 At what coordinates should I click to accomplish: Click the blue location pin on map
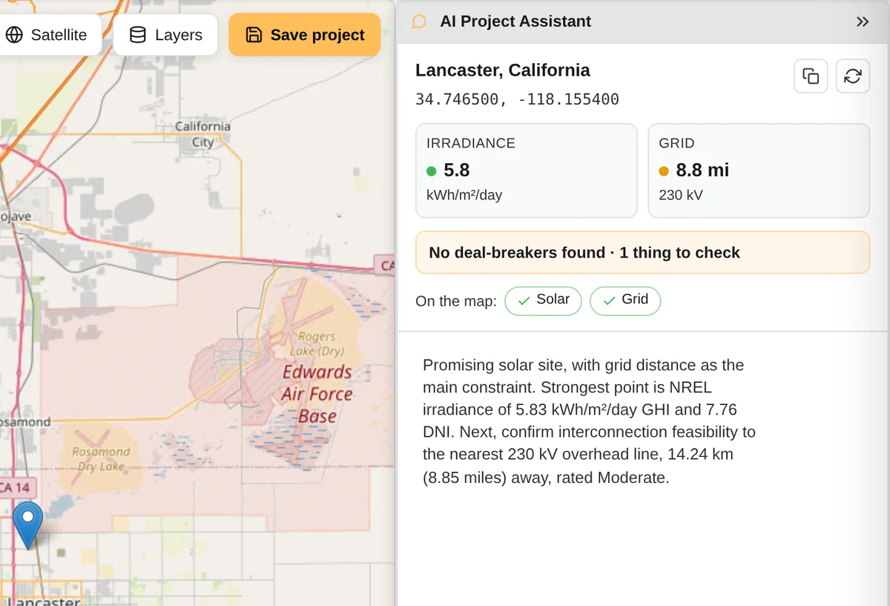(x=28, y=525)
